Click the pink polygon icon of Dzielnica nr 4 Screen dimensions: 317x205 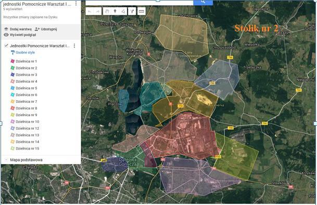pyautogui.click(x=12, y=81)
